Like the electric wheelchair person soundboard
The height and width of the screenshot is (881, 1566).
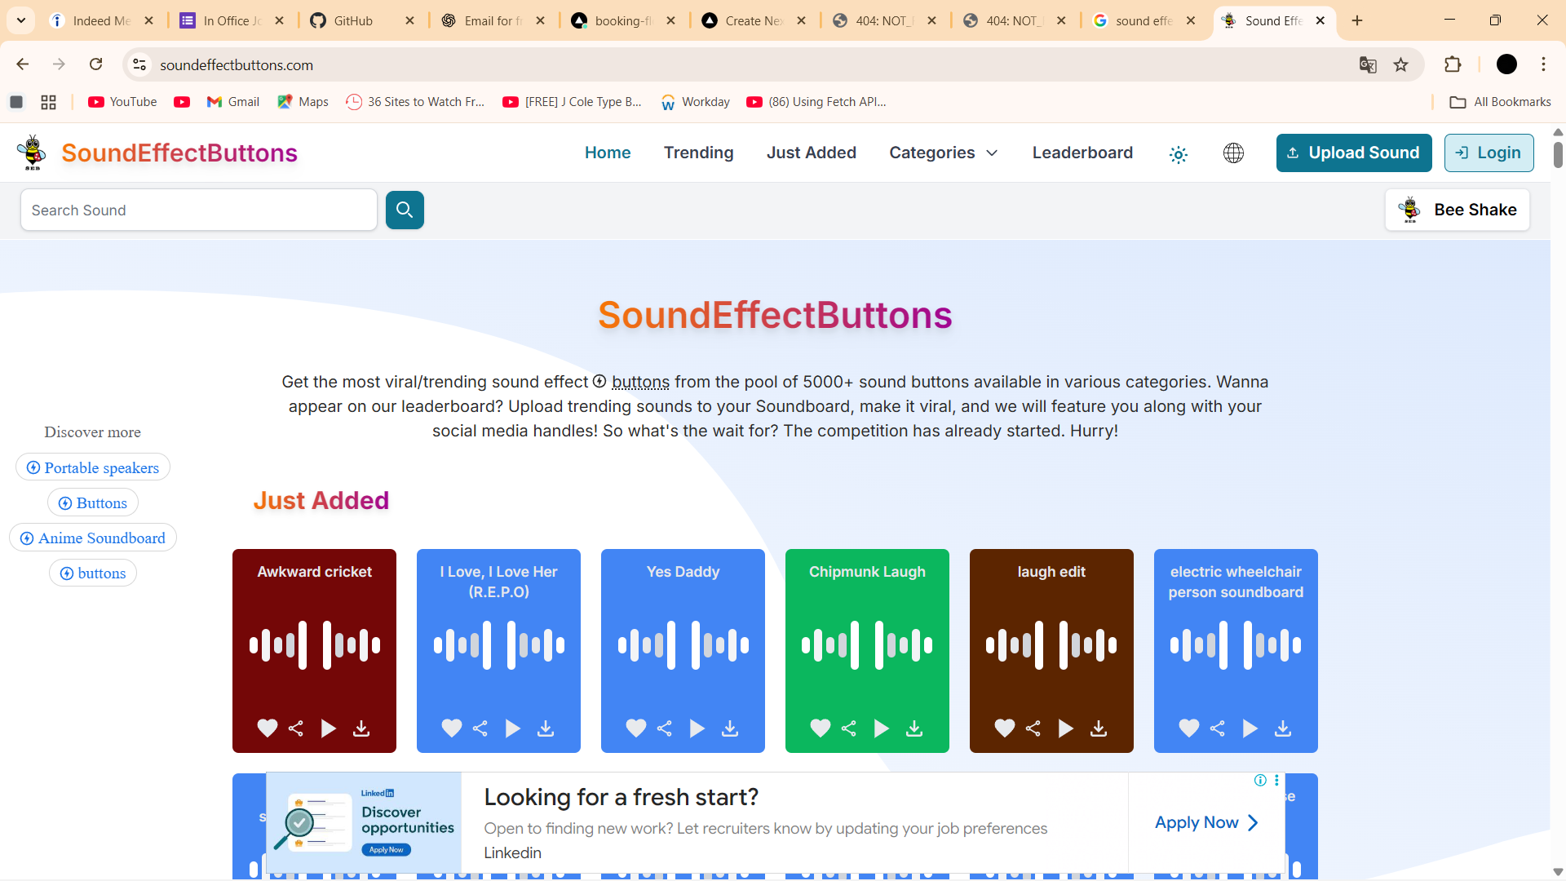[1189, 728]
